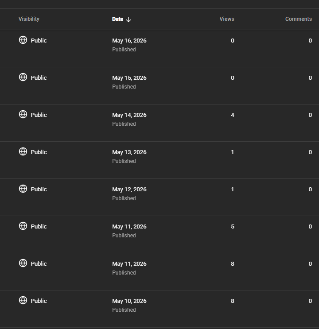This screenshot has height=329, width=319.
Task: Sort by Date column header
Action: pyautogui.click(x=117, y=19)
